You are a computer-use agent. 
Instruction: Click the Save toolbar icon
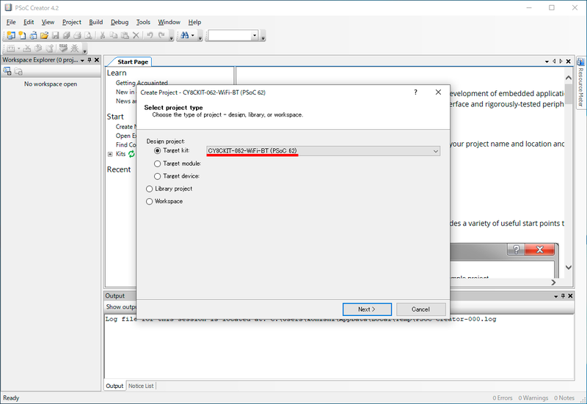point(56,35)
